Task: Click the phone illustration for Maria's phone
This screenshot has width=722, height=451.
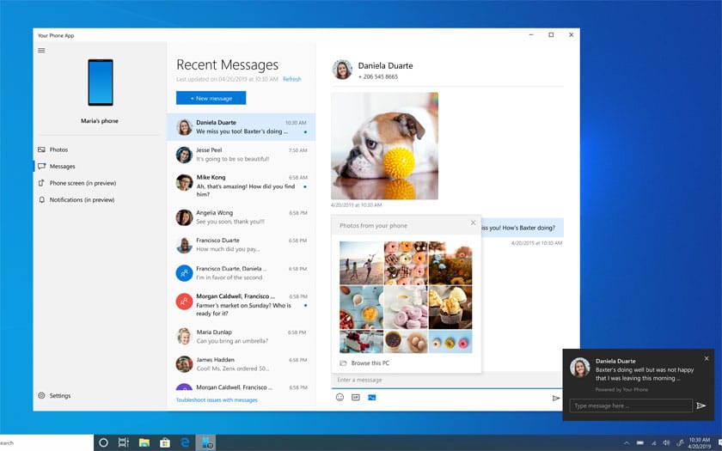Action: point(101,82)
